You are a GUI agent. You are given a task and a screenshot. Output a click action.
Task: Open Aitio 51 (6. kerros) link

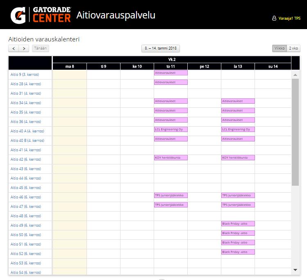point(26,244)
